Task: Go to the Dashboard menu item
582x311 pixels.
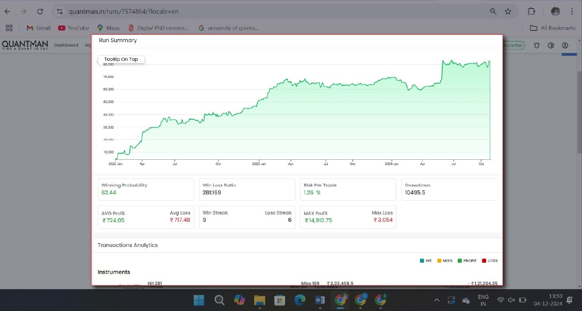Action: click(66, 45)
